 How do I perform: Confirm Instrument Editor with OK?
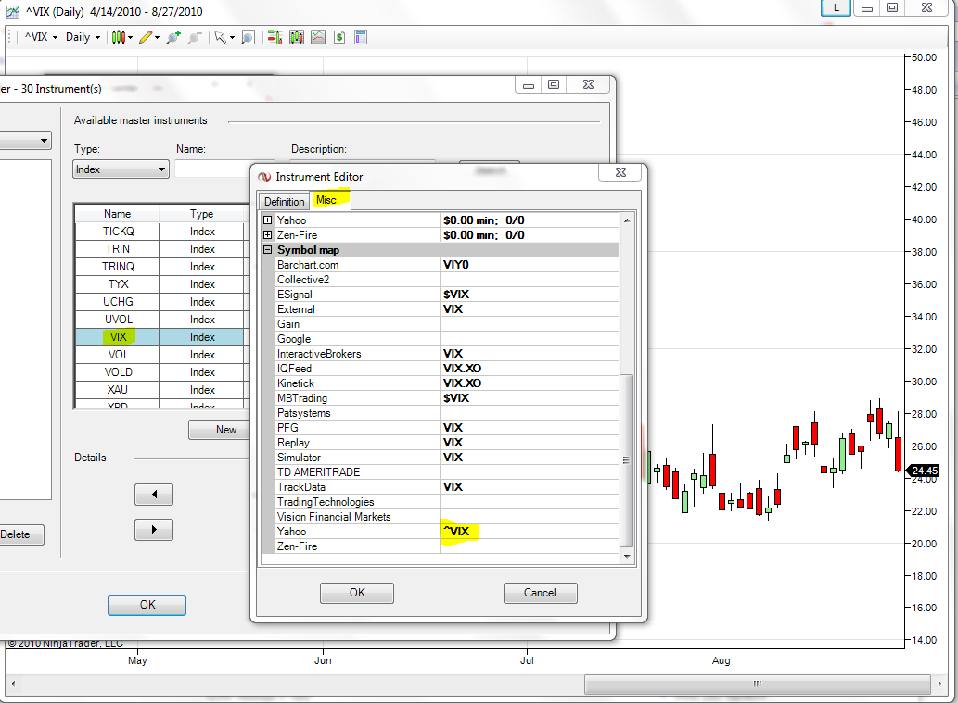point(357,593)
